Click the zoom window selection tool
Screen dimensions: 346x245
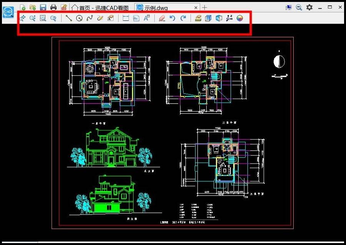43,18
